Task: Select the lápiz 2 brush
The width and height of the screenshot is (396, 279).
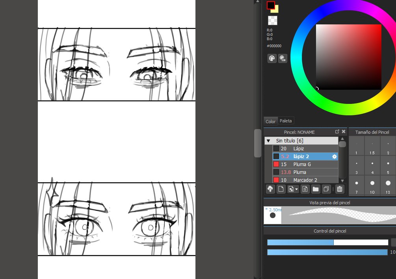Action: 305,156
